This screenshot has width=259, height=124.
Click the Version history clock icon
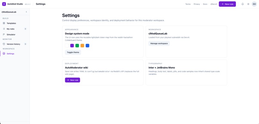pyautogui.click(x=4, y=44)
